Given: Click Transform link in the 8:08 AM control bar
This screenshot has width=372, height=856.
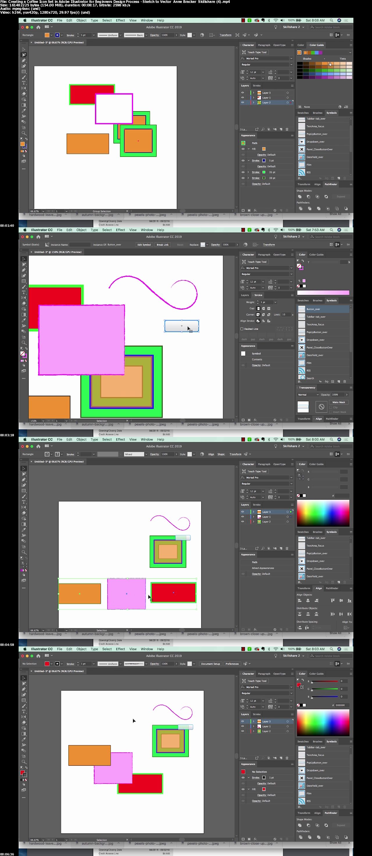Looking at the screenshot, I should coord(225,35).
